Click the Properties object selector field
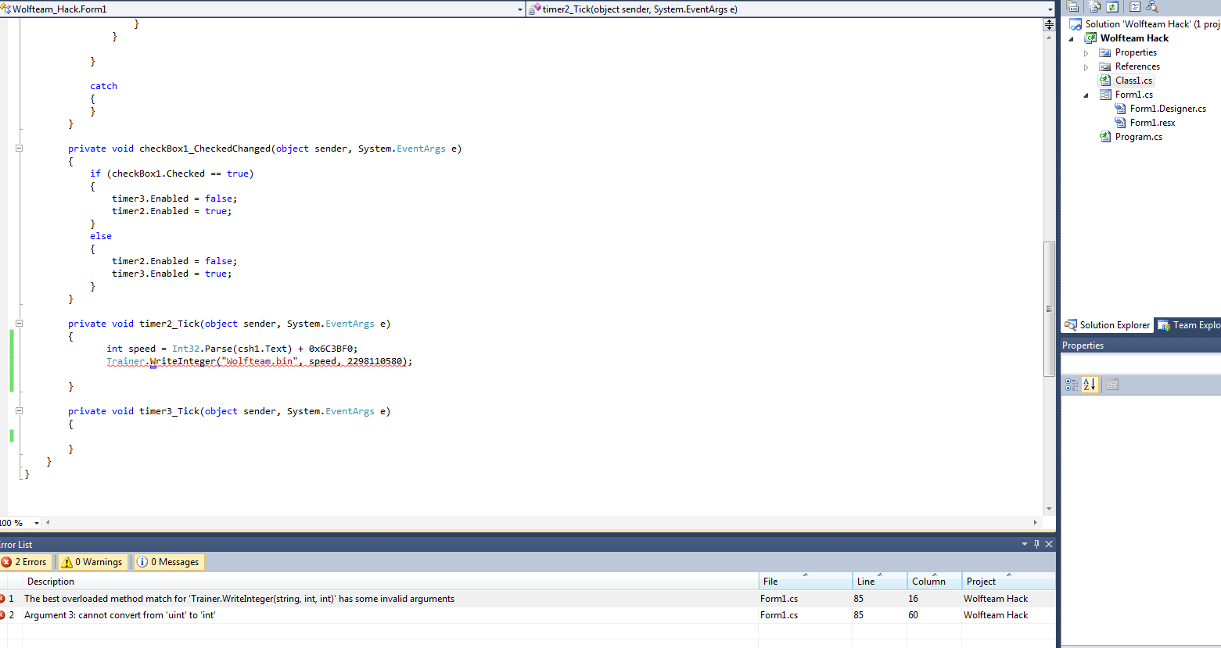This screenshot has width=1221, height=648. tap(1140, 363)
